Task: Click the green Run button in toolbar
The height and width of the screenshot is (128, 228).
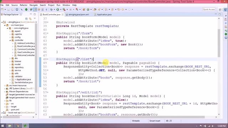Action: pos(58,10)
